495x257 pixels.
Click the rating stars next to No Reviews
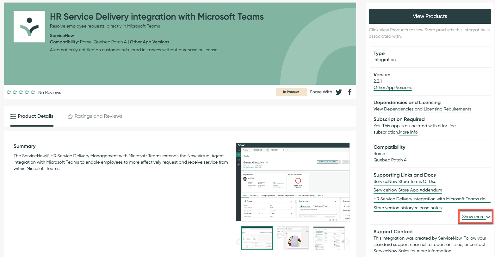coord(21,92)
